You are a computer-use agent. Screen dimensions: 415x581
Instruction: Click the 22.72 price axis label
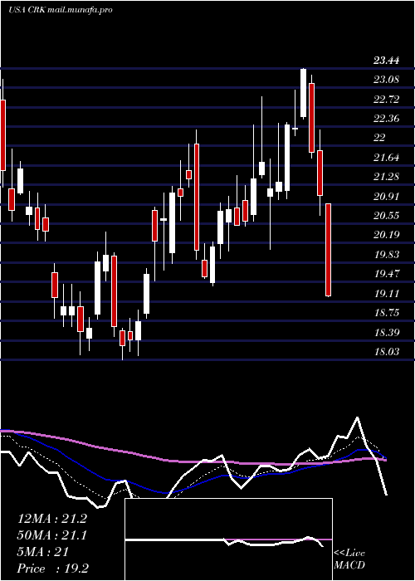[387, 99]
